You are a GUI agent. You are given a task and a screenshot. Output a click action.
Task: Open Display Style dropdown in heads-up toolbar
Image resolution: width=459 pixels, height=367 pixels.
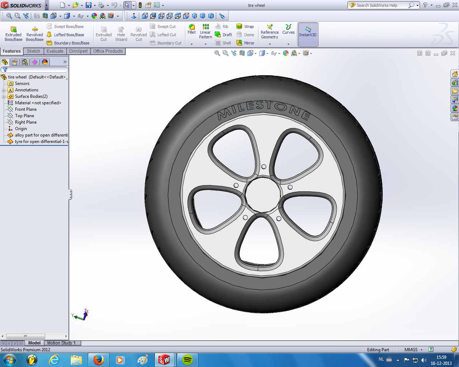pos(267,53)
